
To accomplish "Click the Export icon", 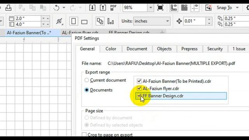I will (x=103, y=8).
